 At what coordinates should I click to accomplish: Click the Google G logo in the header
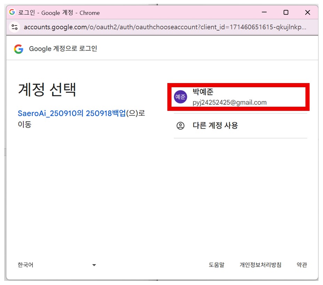click(18, 49)
